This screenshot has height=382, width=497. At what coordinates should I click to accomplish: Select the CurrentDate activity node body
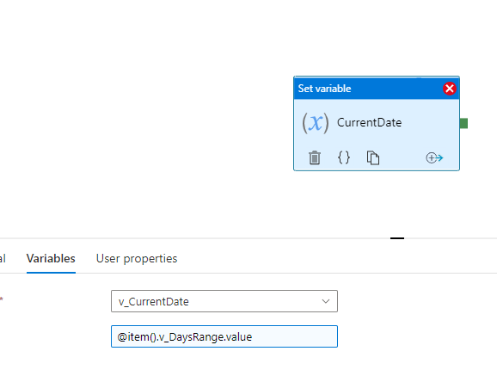[377, 135]
